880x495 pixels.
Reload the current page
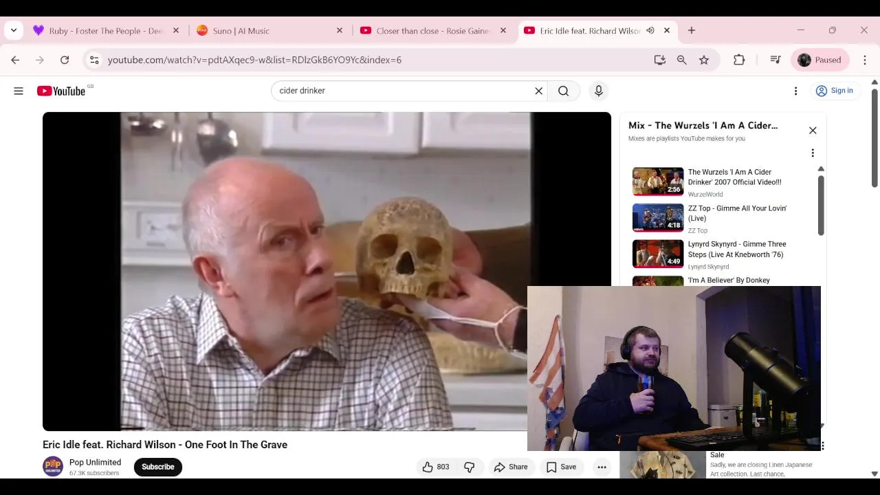(x=65, y=60)
